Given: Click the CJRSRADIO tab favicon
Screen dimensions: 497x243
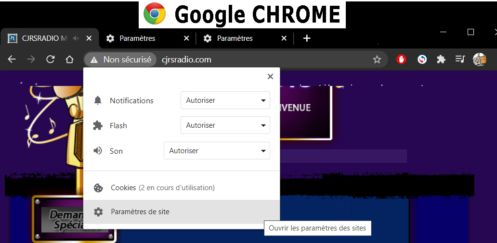Looking at the screenshot, I should pyautogui.click(x=13, y=38).
